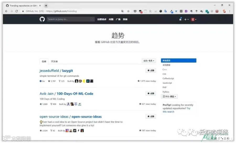Click the star count 5,787 on lazygit

pyautogui.click(x=52, y=81)
